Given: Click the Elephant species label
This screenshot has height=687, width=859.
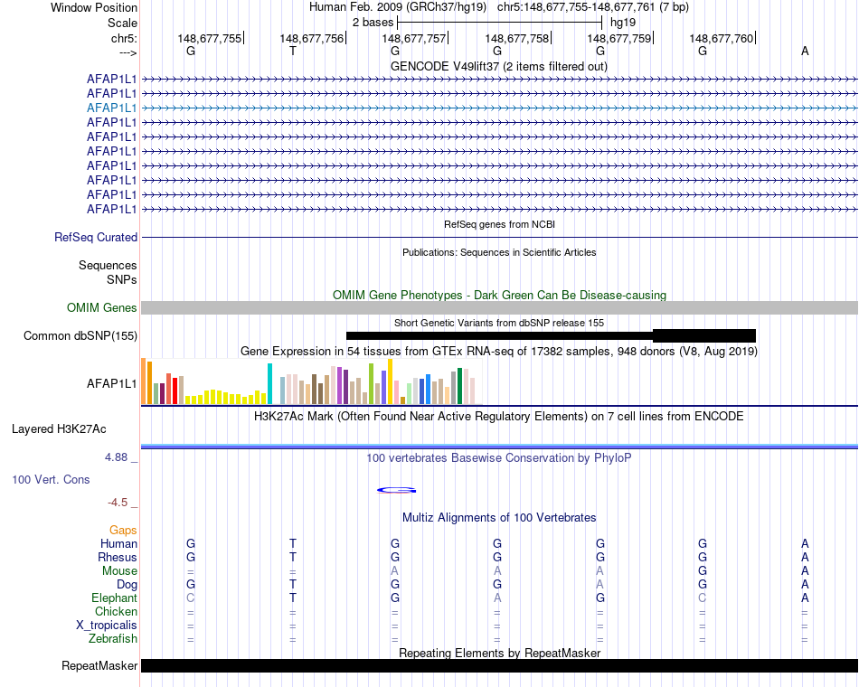Looking at the screenshot, I should [x=114, y=598].
